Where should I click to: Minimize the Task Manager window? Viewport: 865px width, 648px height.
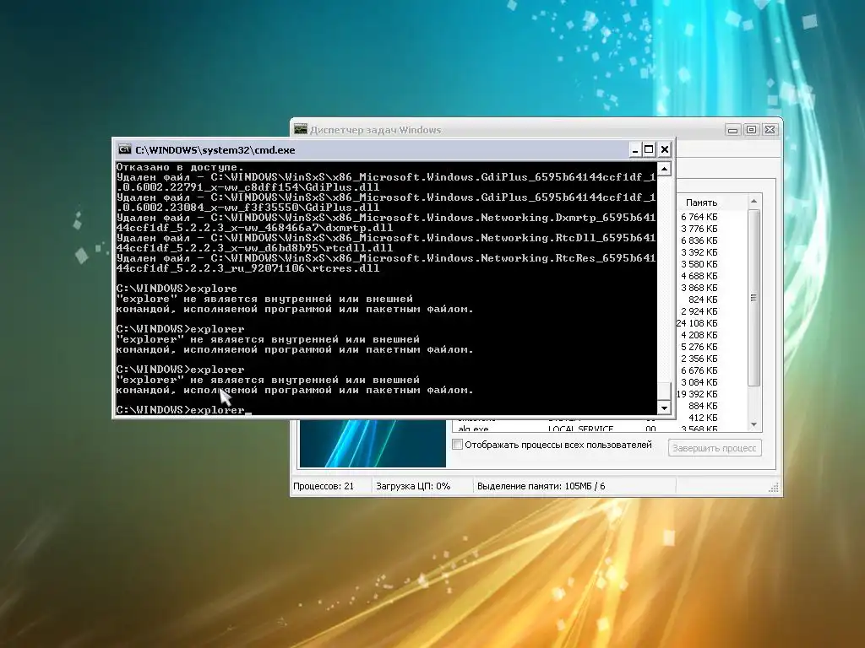point(732,130)
